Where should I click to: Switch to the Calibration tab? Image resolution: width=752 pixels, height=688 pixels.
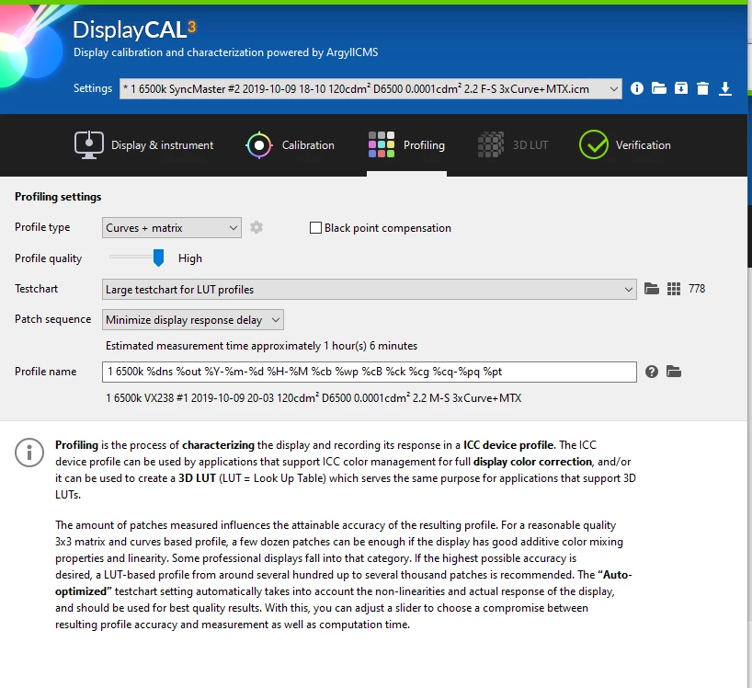(x=290, y=145)
